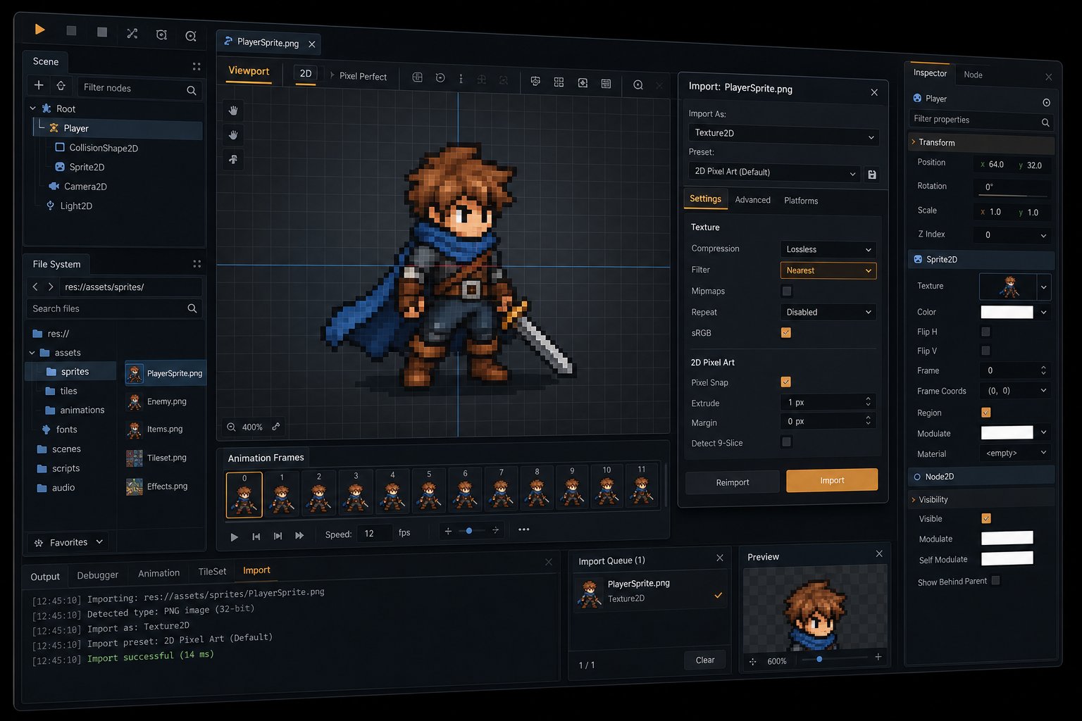Image resolution: width=1082 pixels, height=721 pixels.
Task: Select the pan hand tool at top of viewport tools
Action: click(x=233, y=111)
